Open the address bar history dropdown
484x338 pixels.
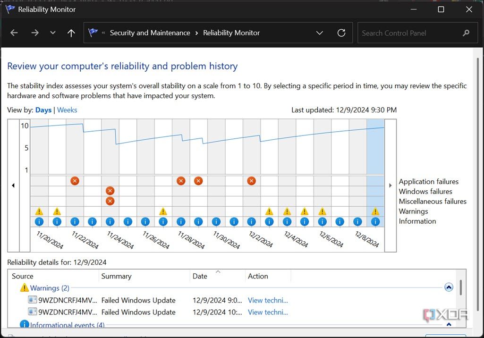coord(320,33)
